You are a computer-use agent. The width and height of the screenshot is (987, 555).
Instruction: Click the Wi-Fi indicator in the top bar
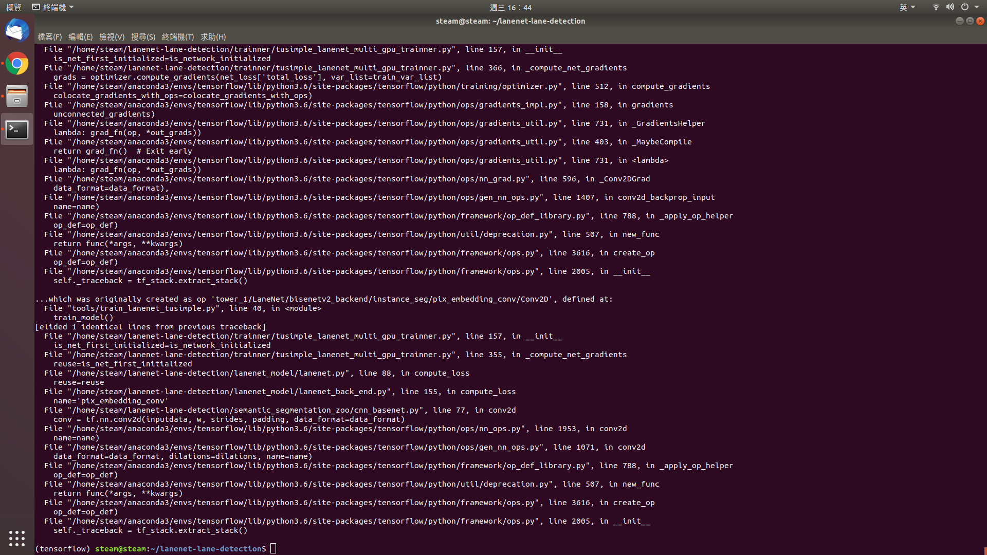[x=935, y=7]
